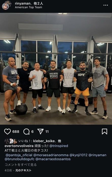Open @pantoja_oficial mention
The width and height of the screenshot is (112, 177).
[x=19, y=155]
